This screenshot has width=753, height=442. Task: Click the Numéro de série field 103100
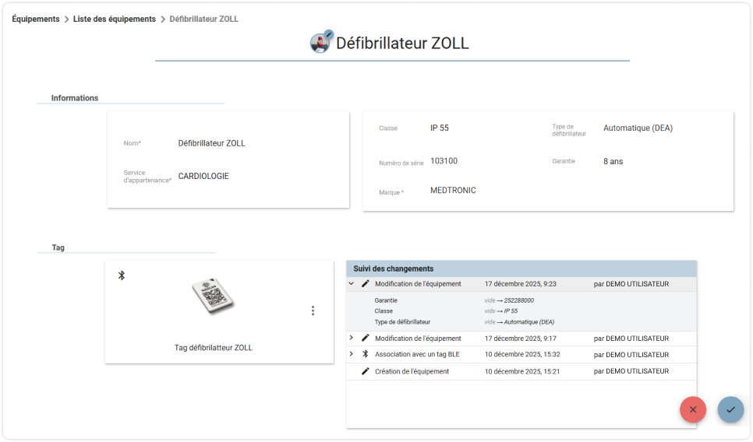pyautogui.click(x=444, y=161)
